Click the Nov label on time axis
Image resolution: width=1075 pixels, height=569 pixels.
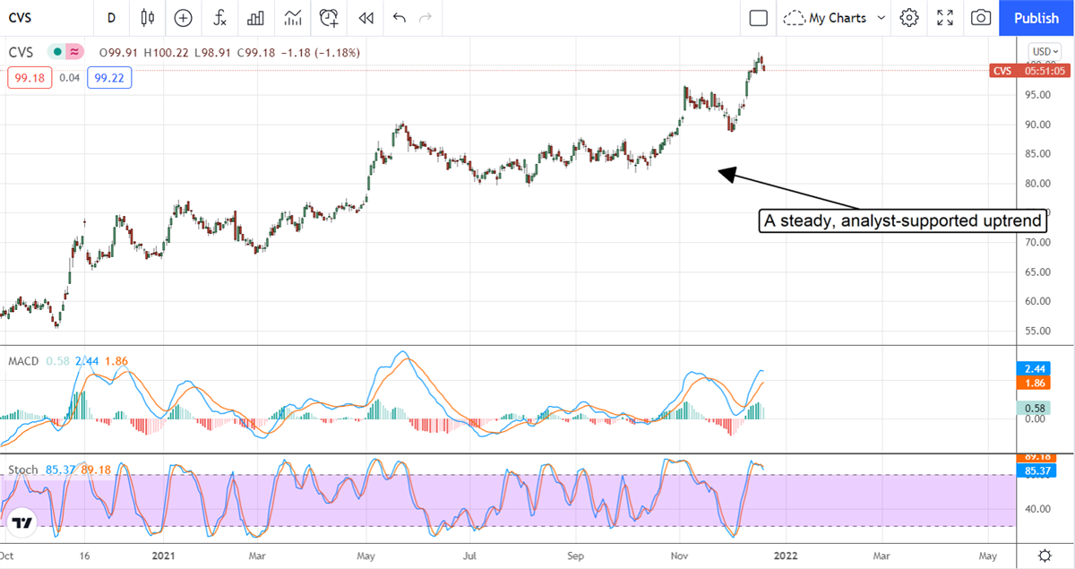679,556
